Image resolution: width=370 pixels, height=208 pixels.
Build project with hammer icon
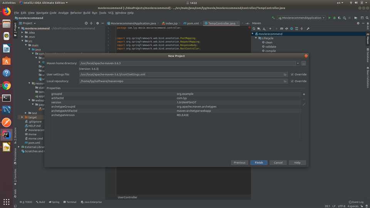click(x=273, y=18)
